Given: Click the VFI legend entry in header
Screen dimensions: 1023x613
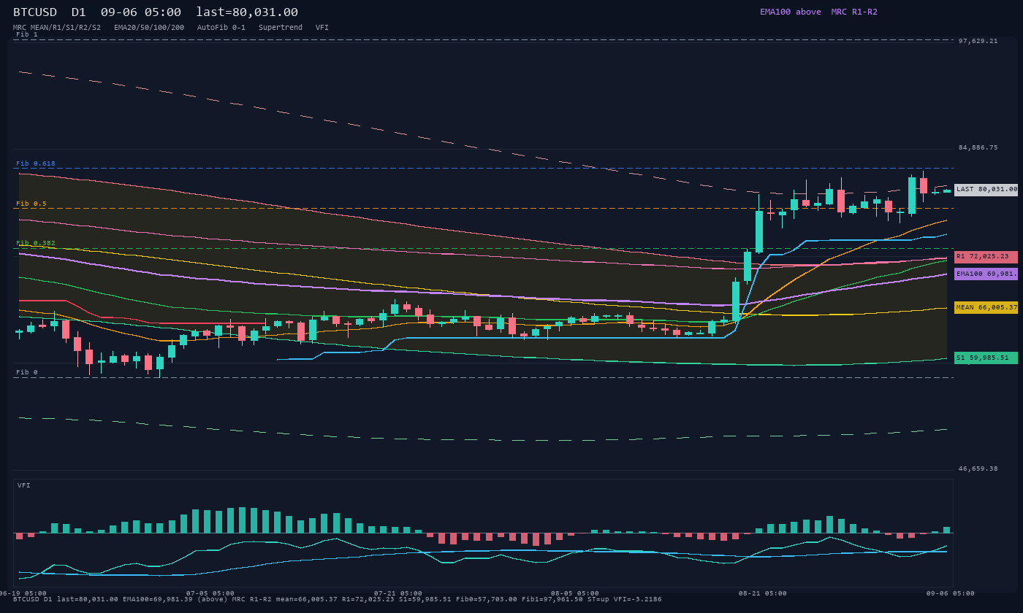Looking at the screenshot, I should pyautogui.click(x=322, y=28).
